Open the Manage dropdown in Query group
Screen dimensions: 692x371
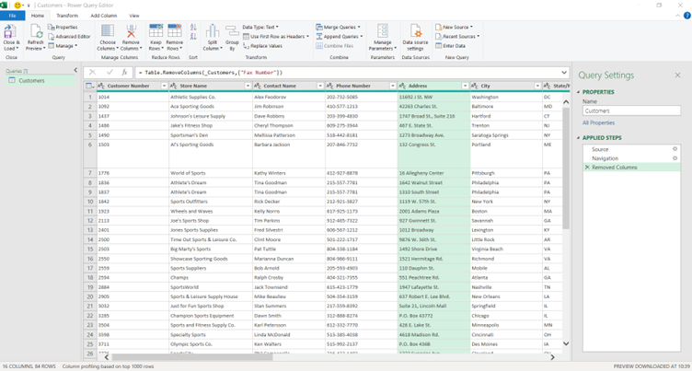[x=63, y=46]
